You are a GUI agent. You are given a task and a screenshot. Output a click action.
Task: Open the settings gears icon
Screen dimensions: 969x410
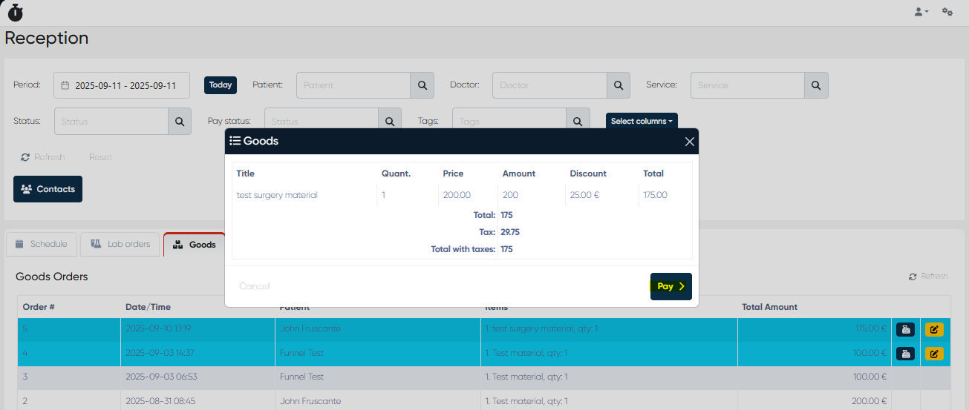947,12
